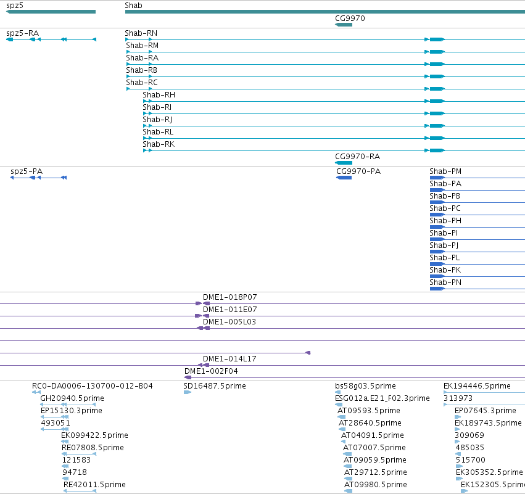The height and width of the screenshot is (494, 525).
Task: Click the EP07645.3prime EST label
Action: (x=486, y=411)
